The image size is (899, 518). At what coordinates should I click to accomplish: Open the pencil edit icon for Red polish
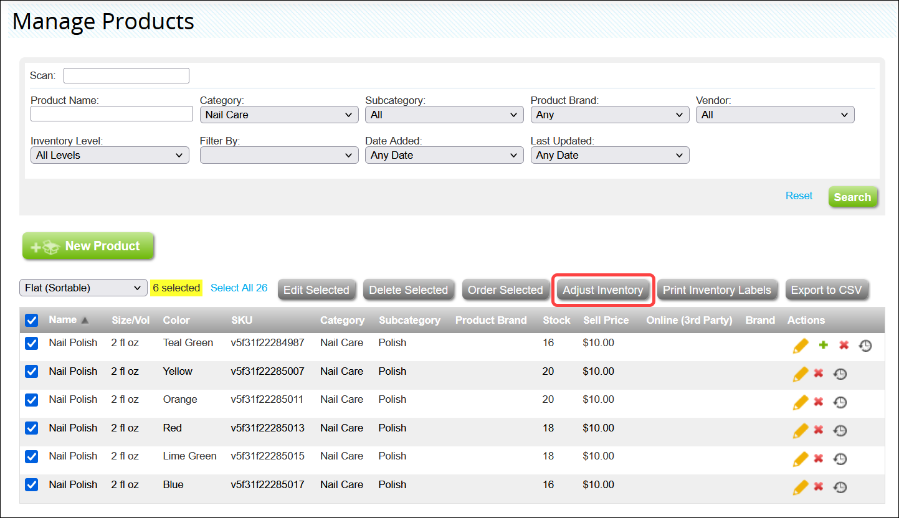click(x=801, y=430)
